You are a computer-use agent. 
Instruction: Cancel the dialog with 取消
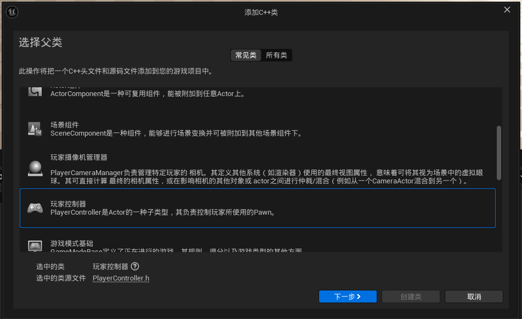pyautogui.click(x=474, y=296)
